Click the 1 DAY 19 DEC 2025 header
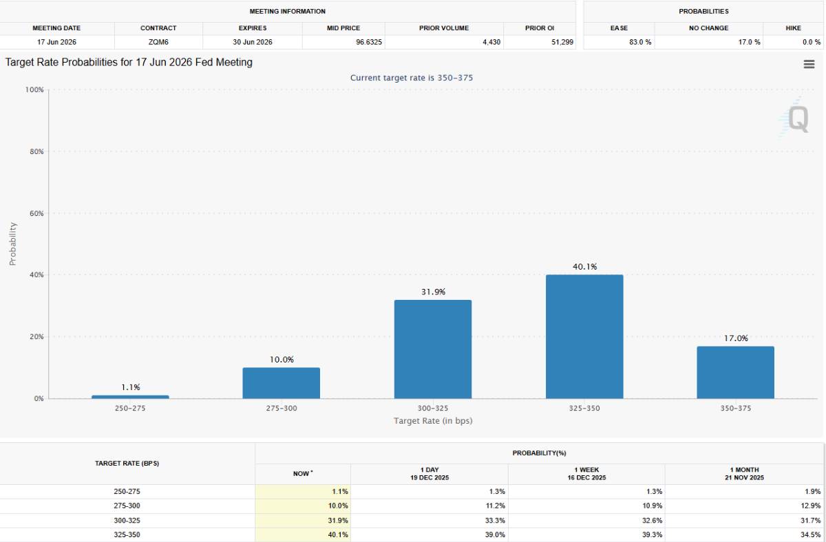 [x=429, y=474]
